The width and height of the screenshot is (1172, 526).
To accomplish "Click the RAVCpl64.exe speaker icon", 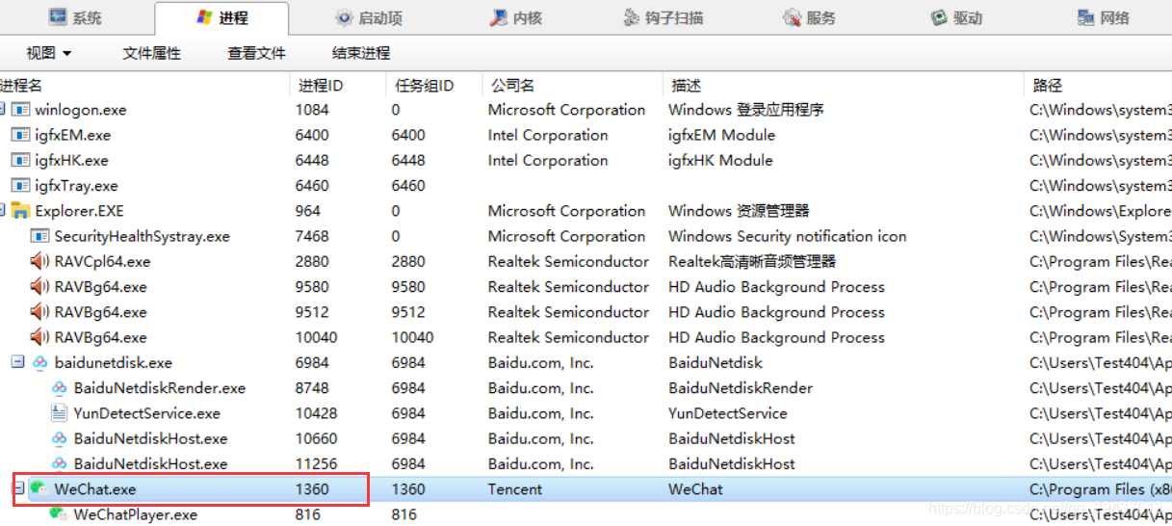I will [x=39, y=261].
